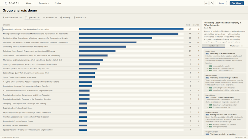Image resolution: width=248 pixels, height=139 pixels.
Task: Open reason #01 Improved Sales Mobility arrow
Action: tap(207, 66)
